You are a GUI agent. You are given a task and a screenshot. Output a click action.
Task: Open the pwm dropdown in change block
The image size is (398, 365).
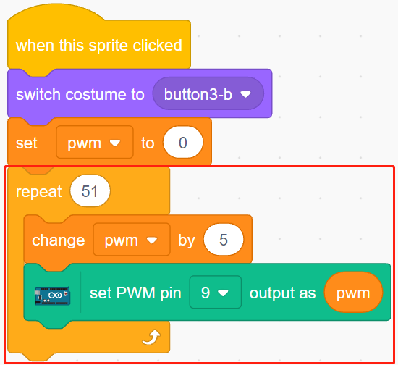132,239
